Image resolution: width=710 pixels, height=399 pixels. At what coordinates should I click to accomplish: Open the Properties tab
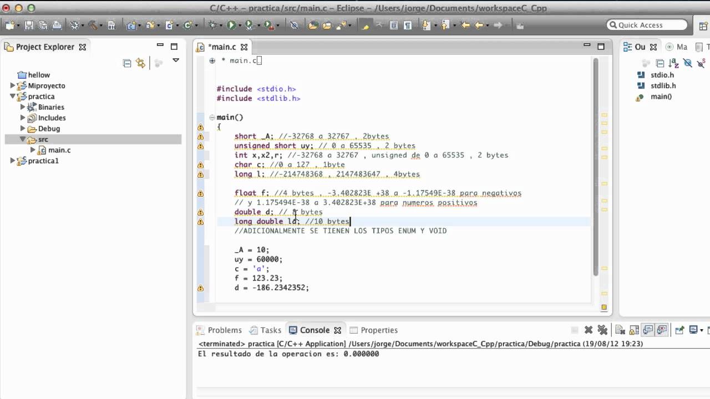[x=373, y=330]
